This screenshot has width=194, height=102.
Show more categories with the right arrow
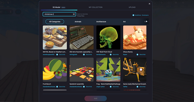(147, 21)
